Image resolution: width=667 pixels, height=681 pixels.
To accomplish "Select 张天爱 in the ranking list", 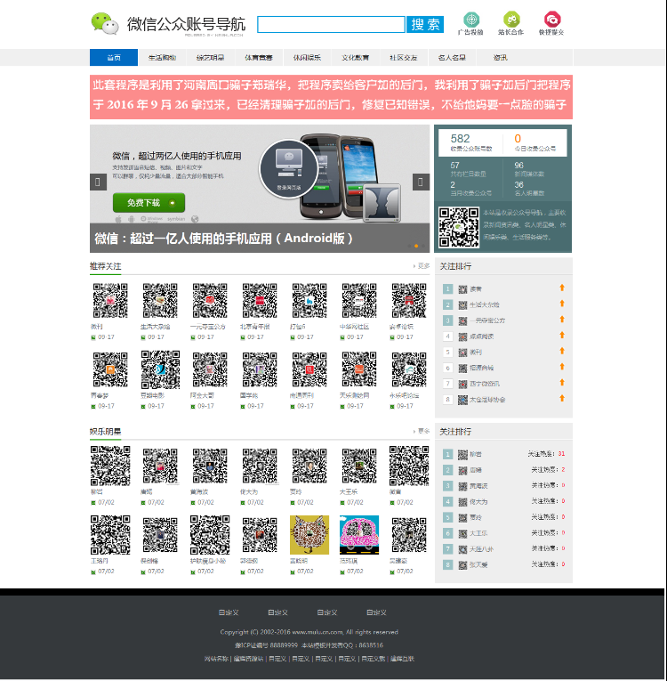I will point(478,565).
